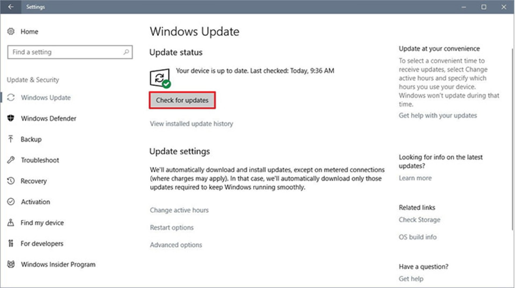Click the Home gear icon
Viewport: 515px width, 288px height.
pyautogui.click(x=11, y=31)
